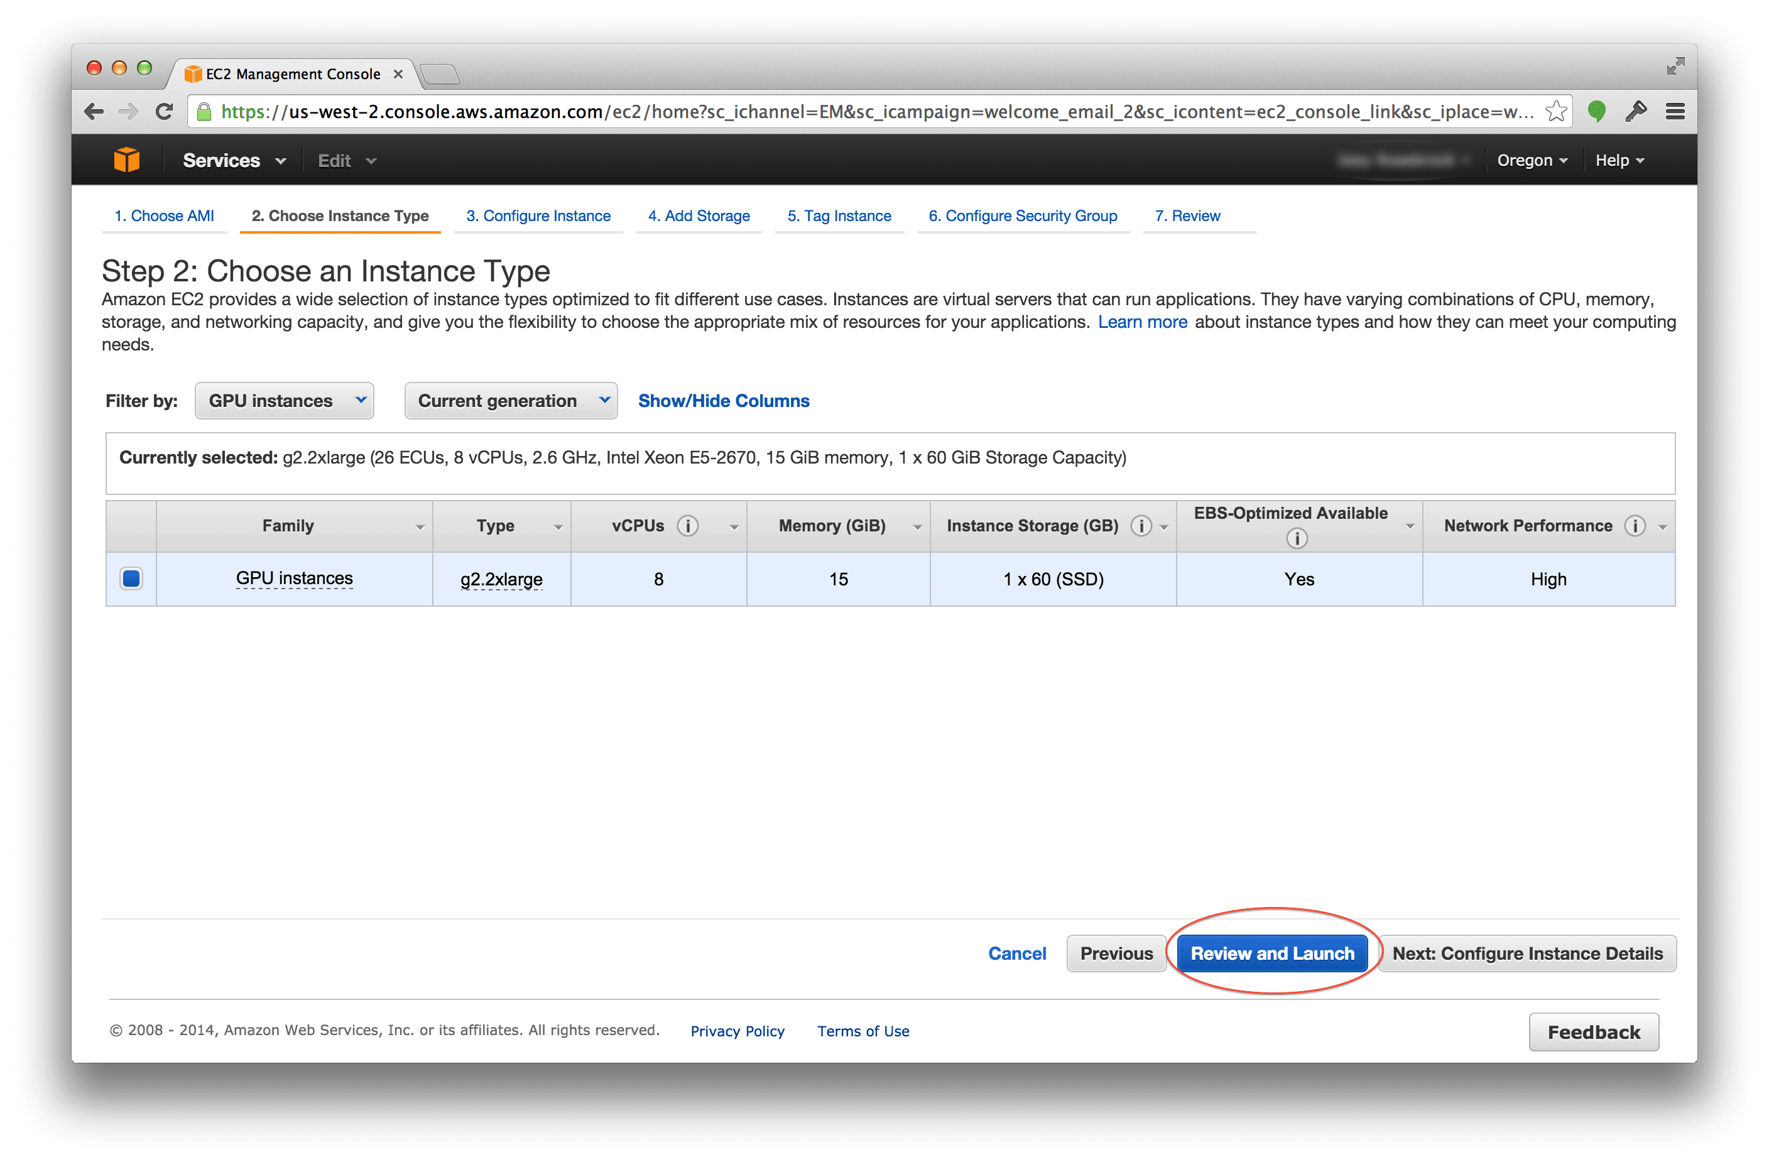The width and height of the screenshot is (1769, 1162).
Task: Cancel the instance launch wizard
Action: [1017, 954]
